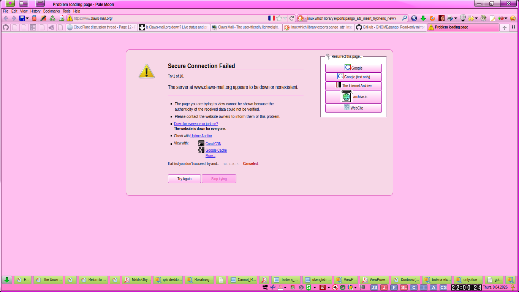Viewport: 519px width, 292px height.
Task: Open a new tab with plus button
Action: click(x=505, y=27)
